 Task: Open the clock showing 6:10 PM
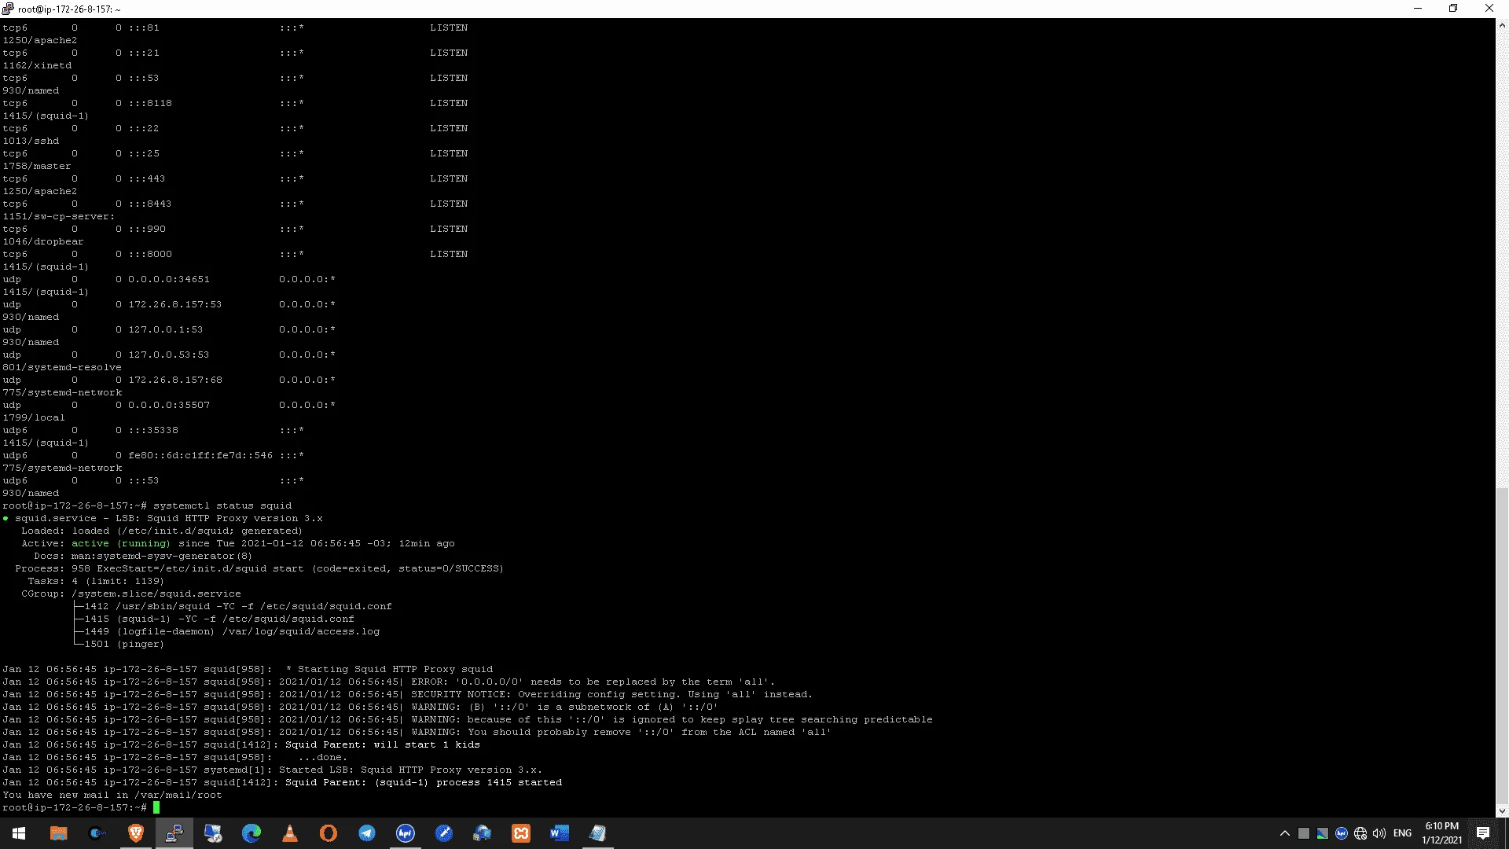[x=1442, y=833]
